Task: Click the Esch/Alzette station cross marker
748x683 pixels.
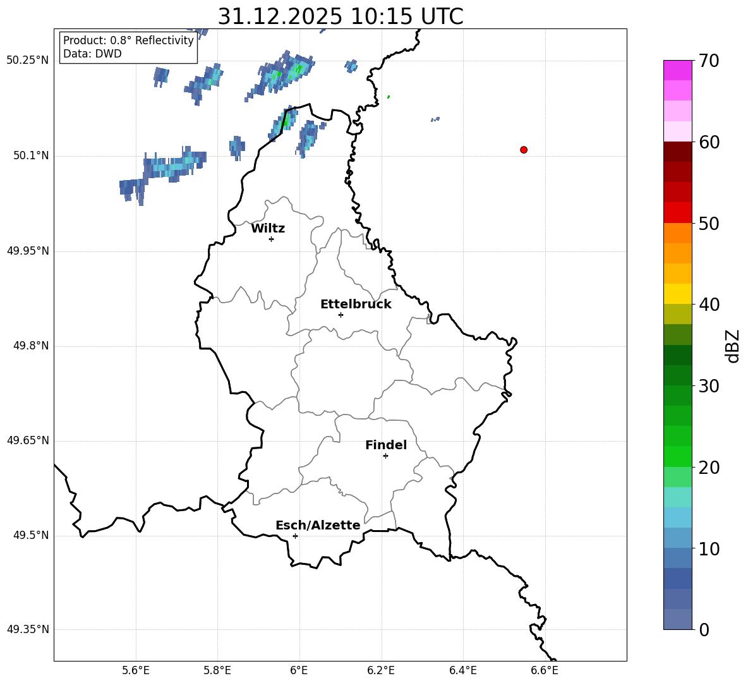Action: (295, 536)
